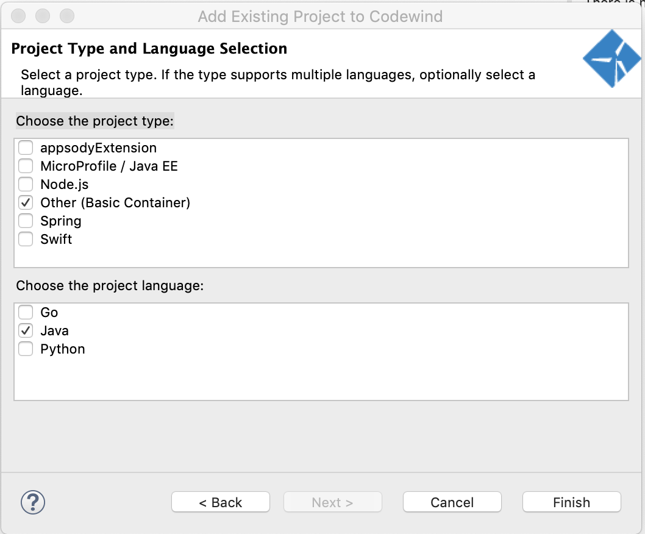Click the Codewind logo in the wizard header
The image size is (645, 534).
[x=611, y=59]
